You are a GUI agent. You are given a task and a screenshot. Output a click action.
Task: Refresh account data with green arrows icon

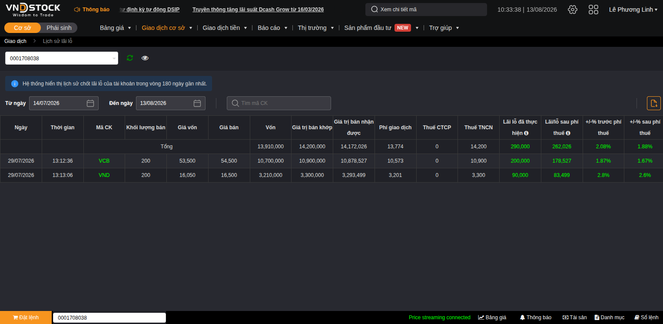point(129,58)
